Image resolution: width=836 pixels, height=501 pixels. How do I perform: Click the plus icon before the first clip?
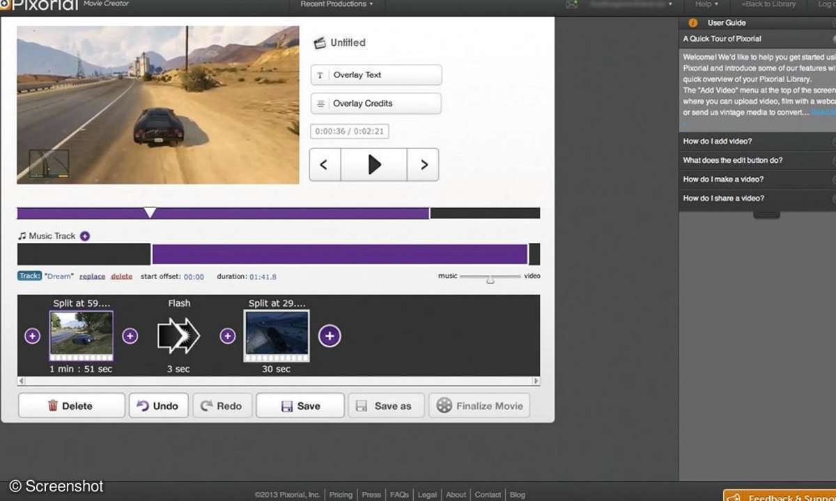[x=32, y=336]
